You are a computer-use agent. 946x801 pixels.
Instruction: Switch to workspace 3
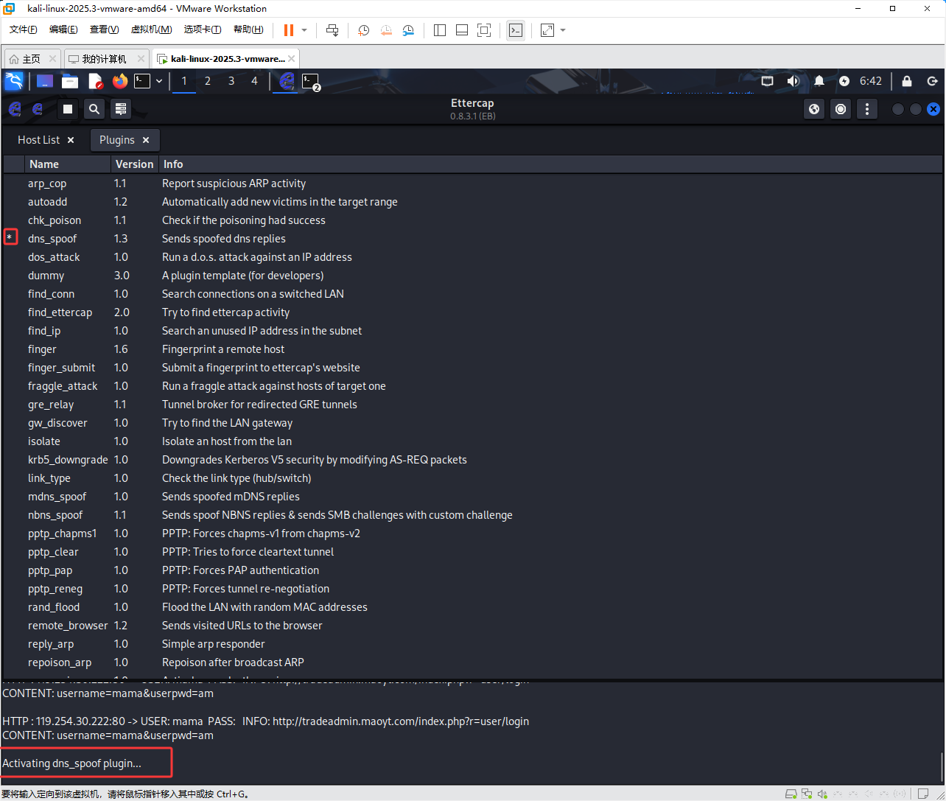coord(231,81)
